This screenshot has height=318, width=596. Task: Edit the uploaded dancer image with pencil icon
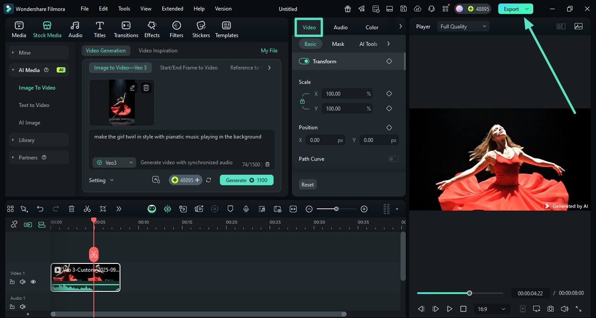pyautogui.click(x=132, y=88)
